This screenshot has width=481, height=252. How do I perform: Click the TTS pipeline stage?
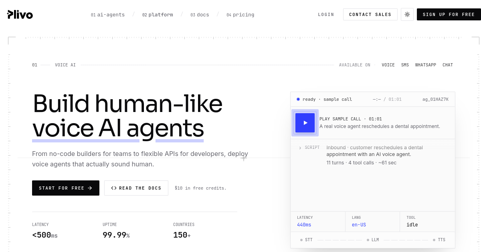tap(439, 240)
